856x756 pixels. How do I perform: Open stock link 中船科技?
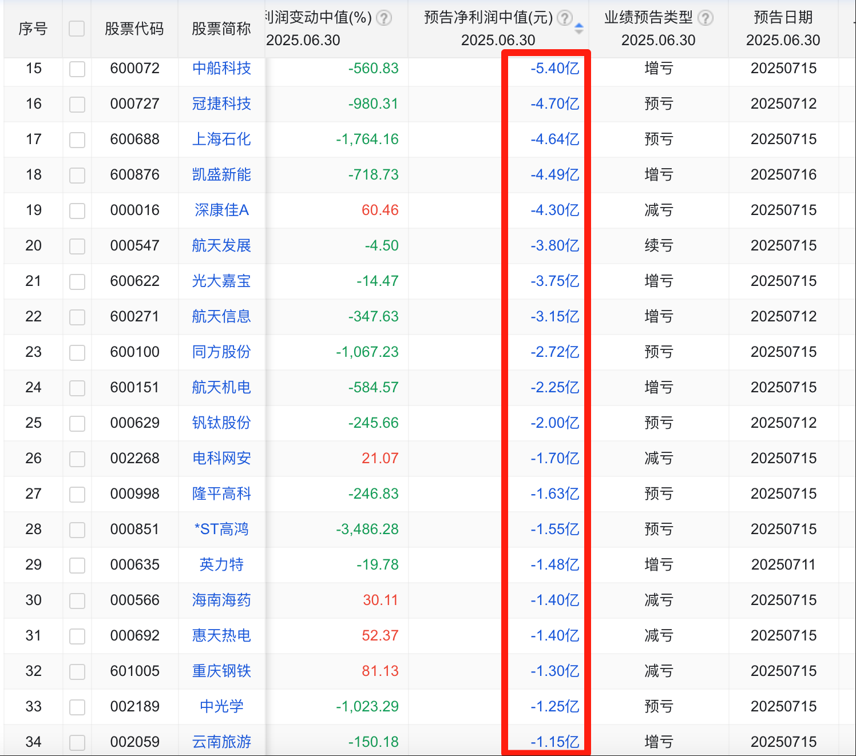click(221, 68)
